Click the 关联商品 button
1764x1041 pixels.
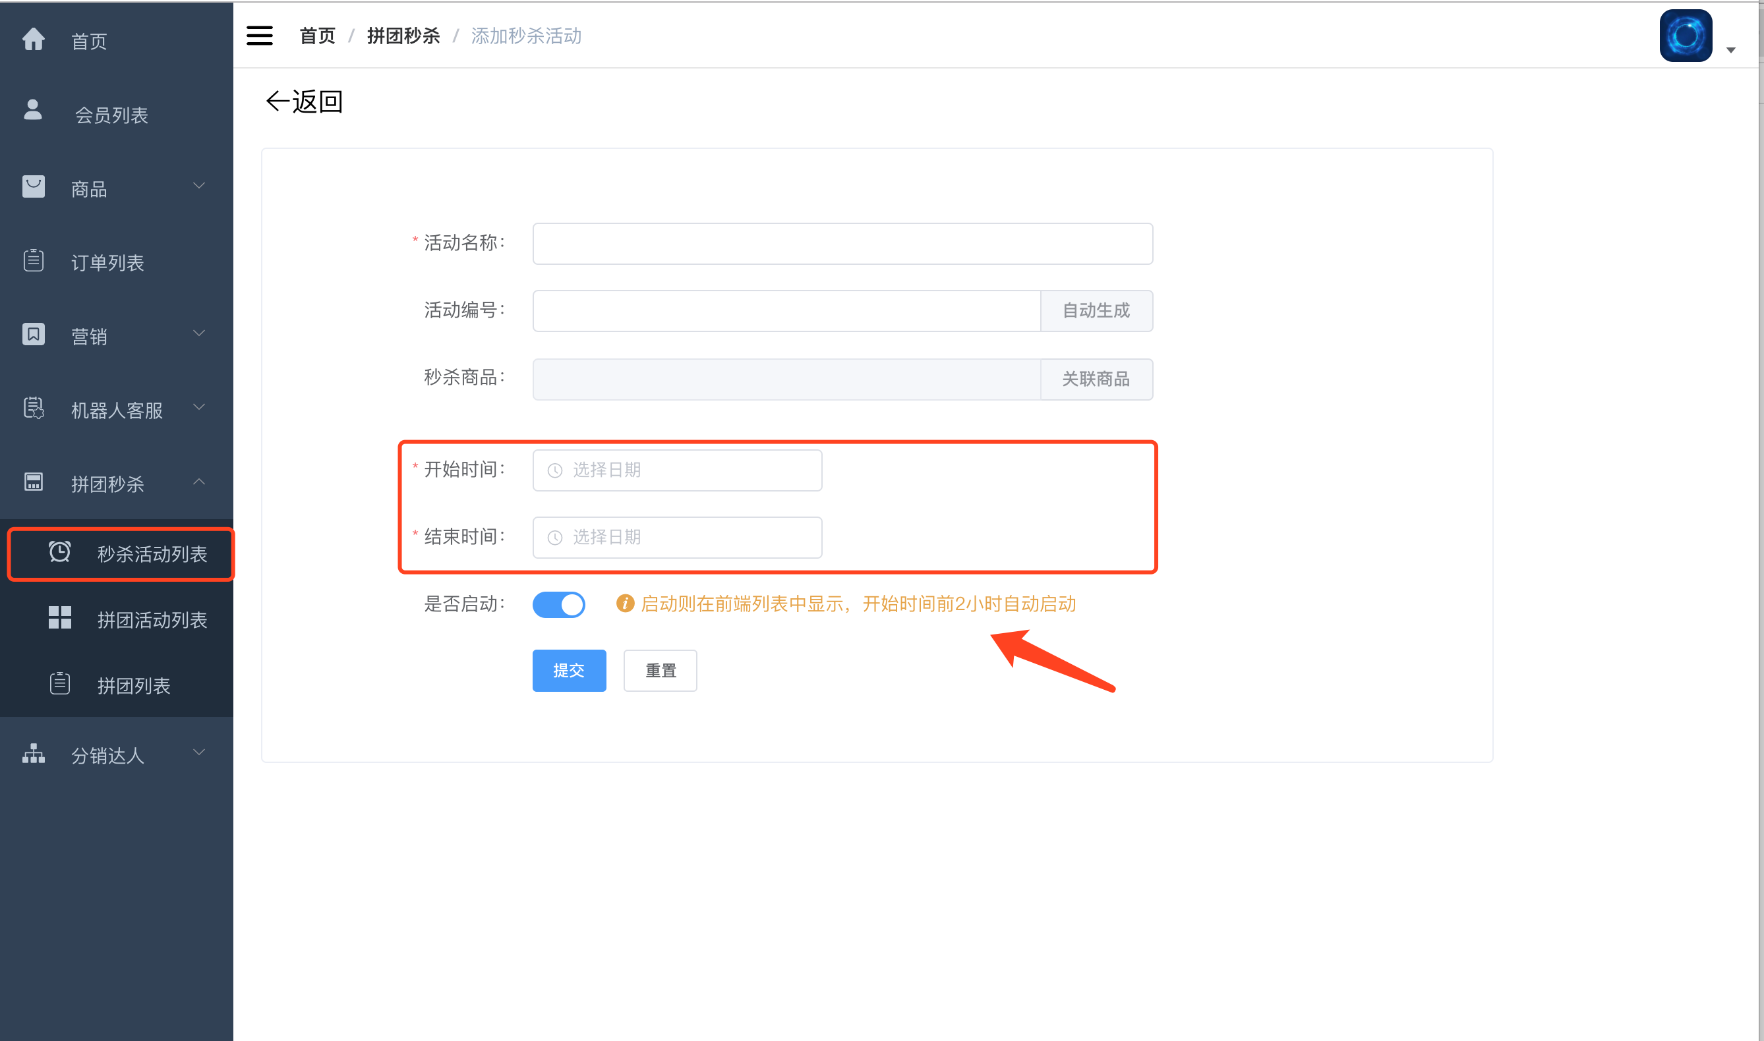[x=1096, y=380]
